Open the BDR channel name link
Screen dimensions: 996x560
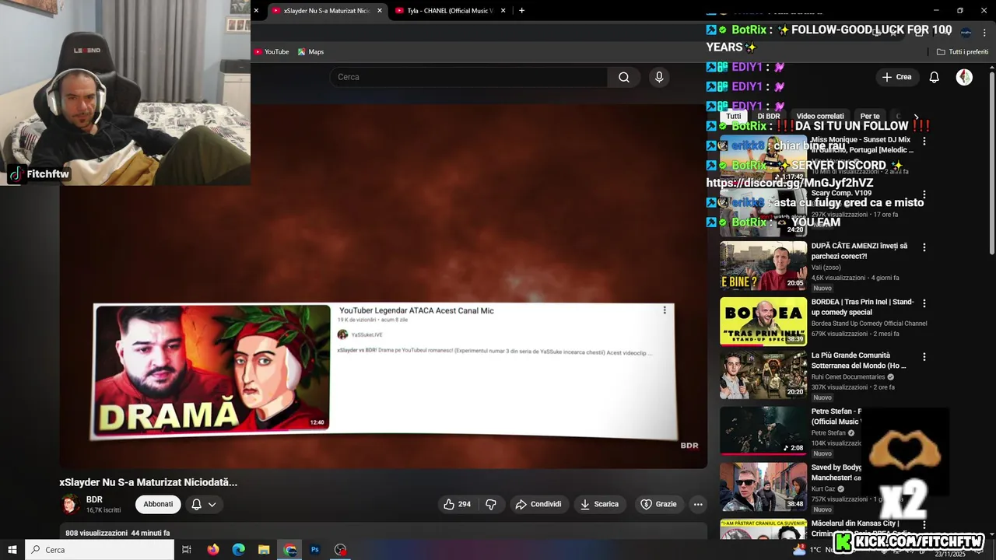(x=94, y=499)
